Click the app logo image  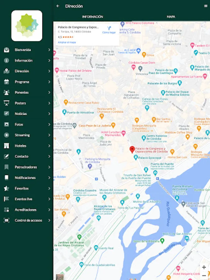tap(27, 26)
